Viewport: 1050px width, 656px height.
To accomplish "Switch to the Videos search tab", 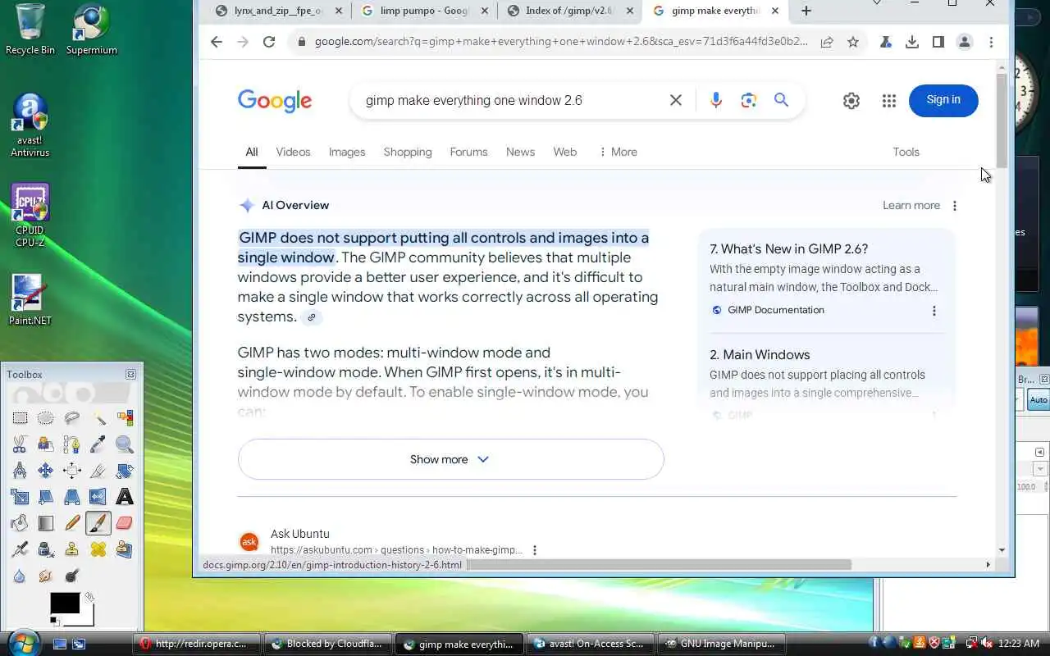I will coord(293,152).
